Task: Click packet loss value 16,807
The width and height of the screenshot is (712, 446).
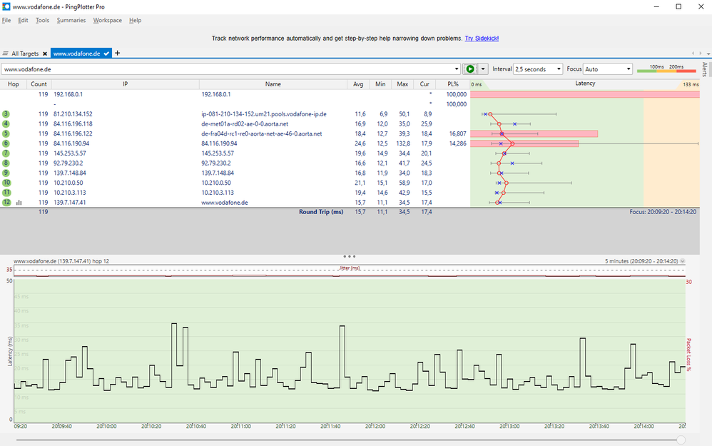Action: 458,133
